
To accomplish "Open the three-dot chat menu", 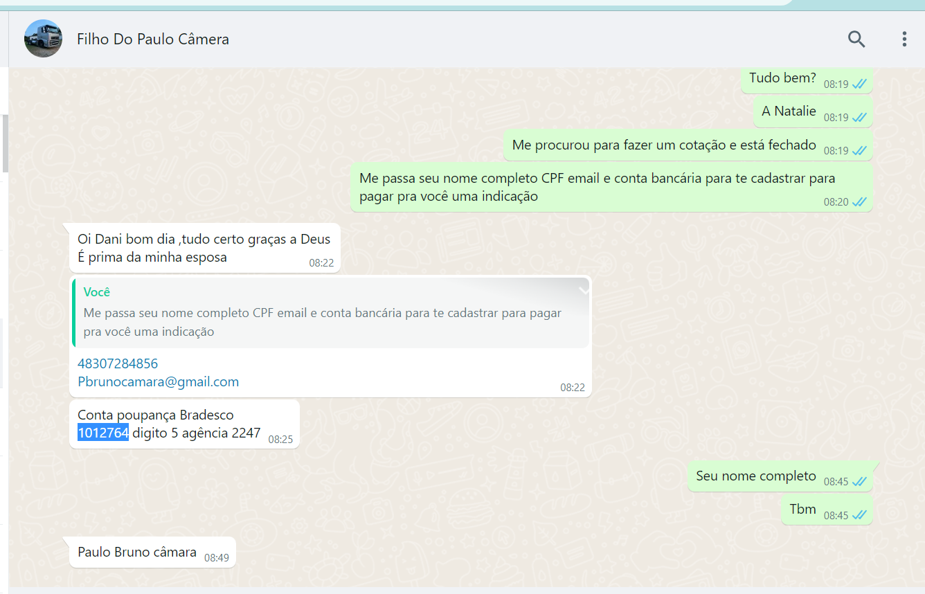I will pyautogui.click(x=904, y=39).
